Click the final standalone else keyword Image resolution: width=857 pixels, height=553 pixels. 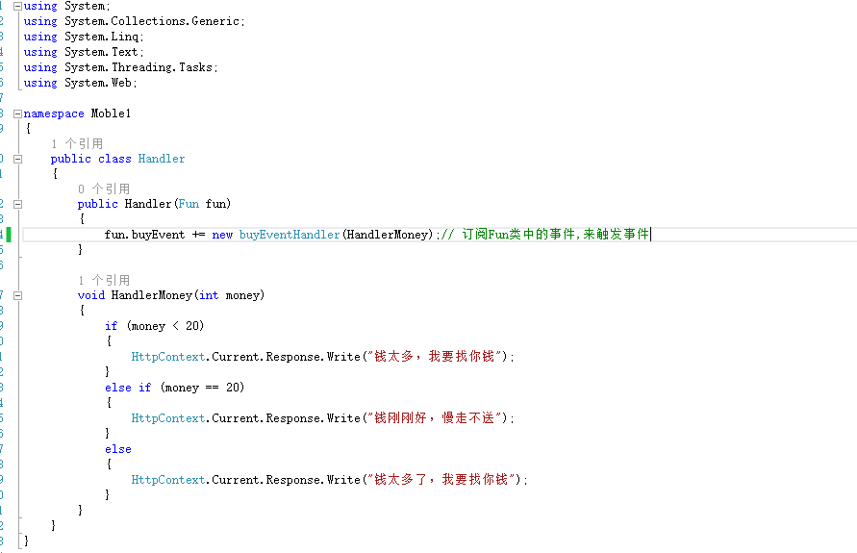coord(118,449)
